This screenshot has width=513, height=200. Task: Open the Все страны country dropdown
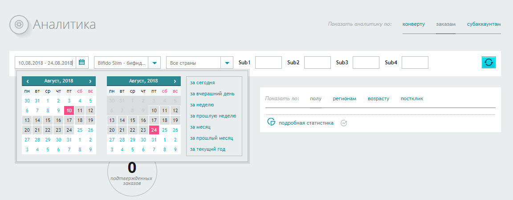coord(227,63)
